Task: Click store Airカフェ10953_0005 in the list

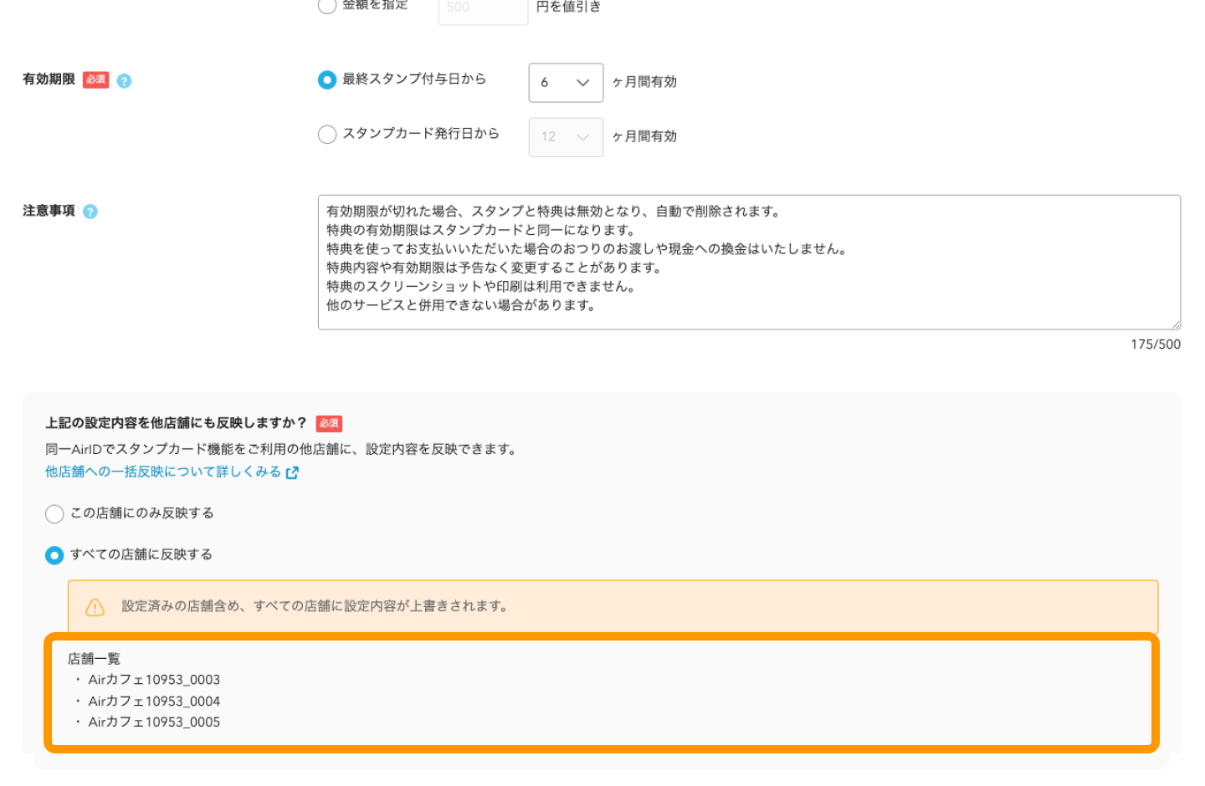Action: pos(154,722)
